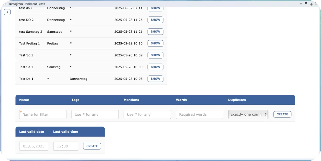Click the plus icon in title bar
This screenshot has height=161, width=321.
pyautogui.click(x=311, y=4)
